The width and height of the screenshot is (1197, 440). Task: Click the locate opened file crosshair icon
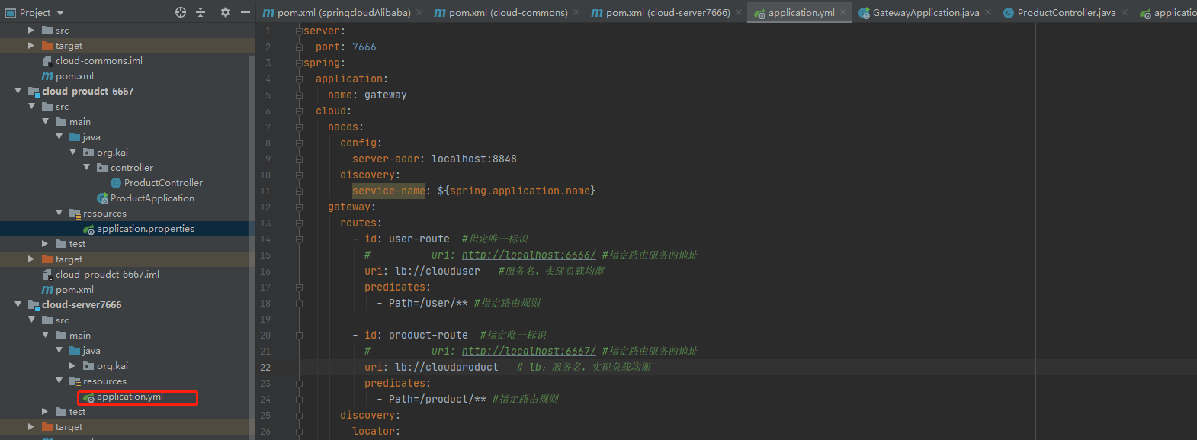point(181,12)
